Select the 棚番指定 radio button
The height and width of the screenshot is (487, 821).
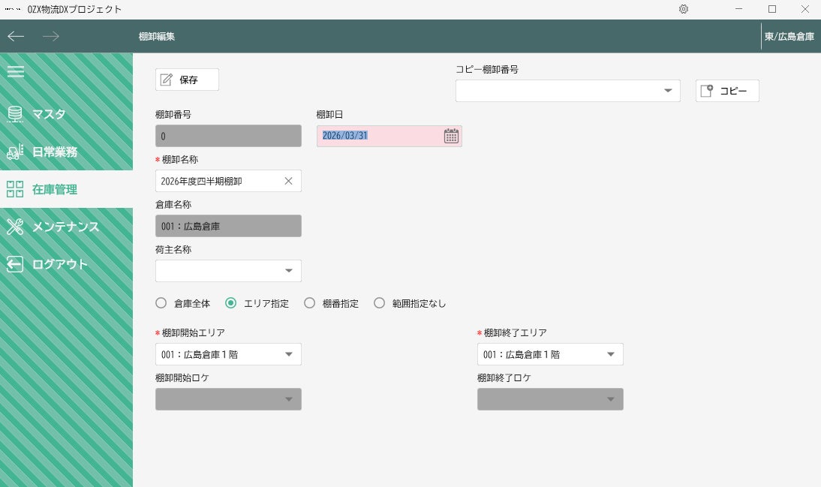tap(309, 303)
